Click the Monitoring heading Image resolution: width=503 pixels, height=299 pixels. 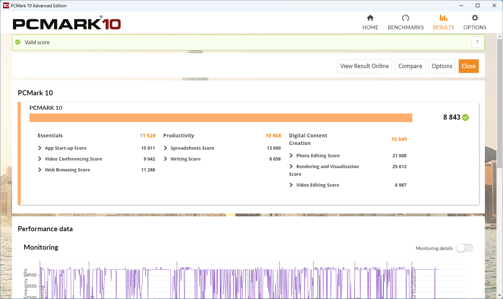[x=41, y=247]
